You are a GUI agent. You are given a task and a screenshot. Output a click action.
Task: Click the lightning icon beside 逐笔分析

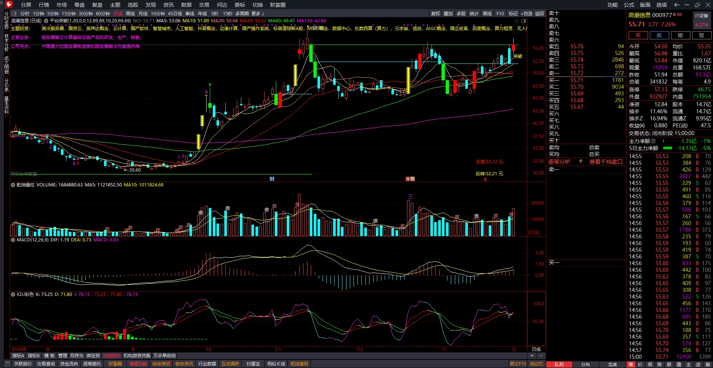(x=581, y=162)
